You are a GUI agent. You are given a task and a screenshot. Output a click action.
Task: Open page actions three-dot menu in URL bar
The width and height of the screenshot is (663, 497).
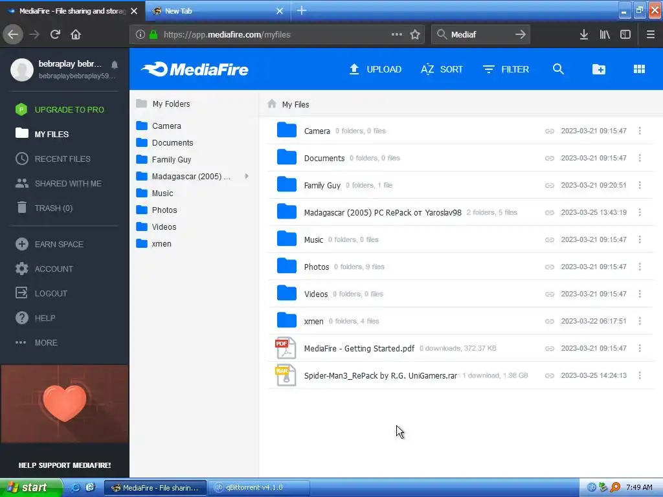[x=397, y=34]
